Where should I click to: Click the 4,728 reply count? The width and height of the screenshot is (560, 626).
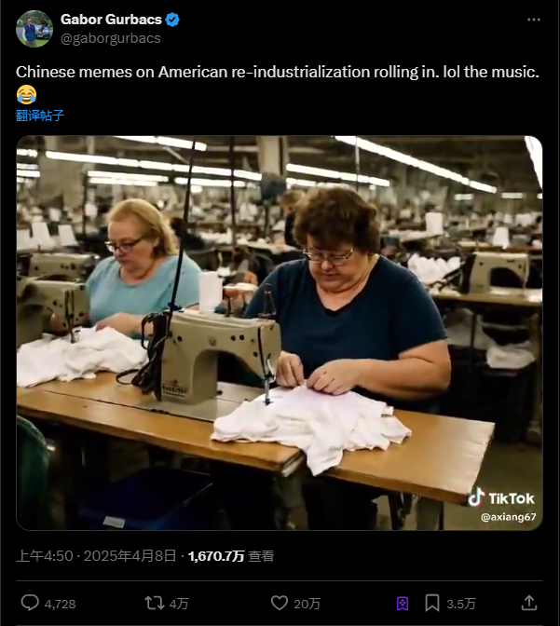pos(60,604)
